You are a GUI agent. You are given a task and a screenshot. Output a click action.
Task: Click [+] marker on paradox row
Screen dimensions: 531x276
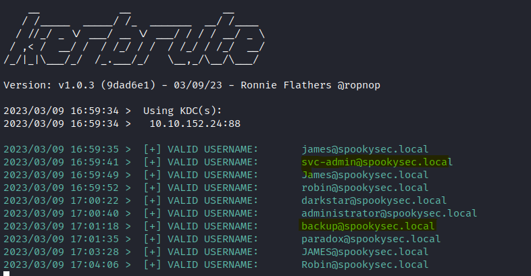coord(153,239)
